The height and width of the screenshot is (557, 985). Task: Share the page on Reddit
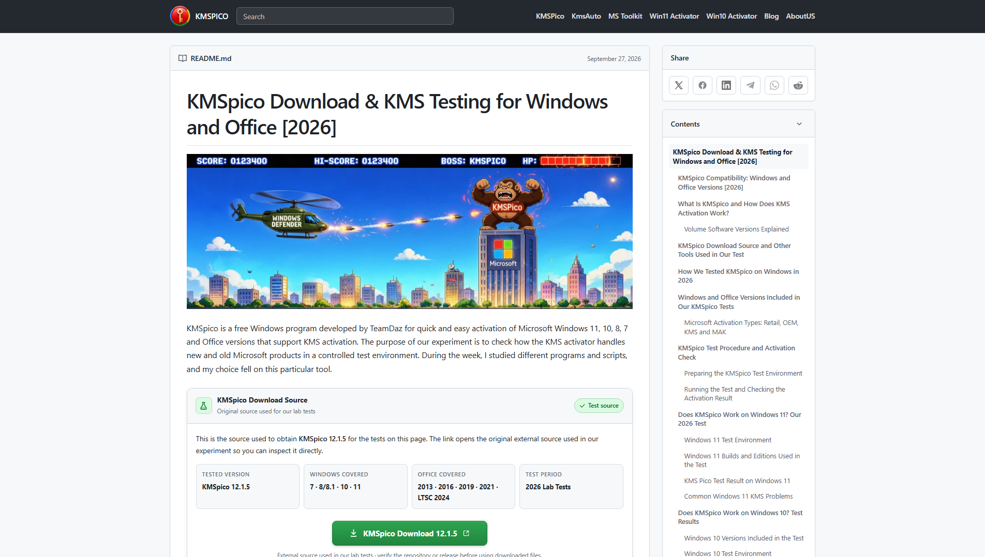coord(798,85)
